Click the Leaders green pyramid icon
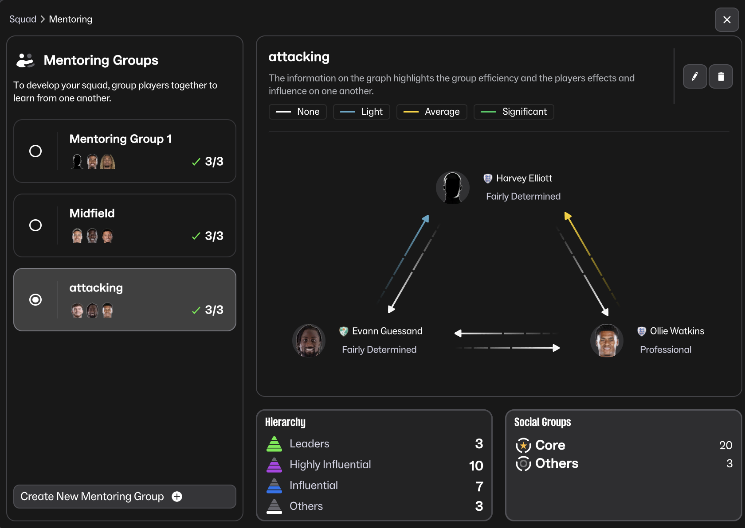Viewport: 745px width, 528px height. point(274,444)
